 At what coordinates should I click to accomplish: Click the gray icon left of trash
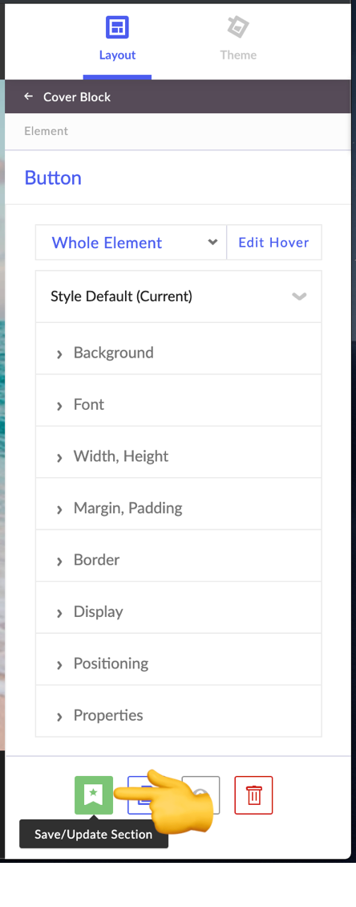[x=200, y=795]
